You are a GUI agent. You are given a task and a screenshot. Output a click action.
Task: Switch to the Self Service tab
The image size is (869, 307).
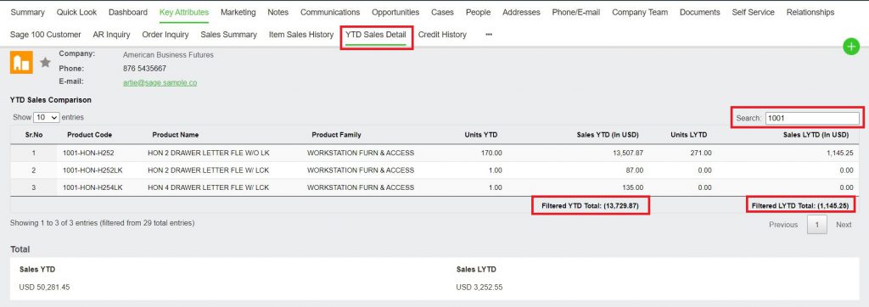click(x=754, y=12)
